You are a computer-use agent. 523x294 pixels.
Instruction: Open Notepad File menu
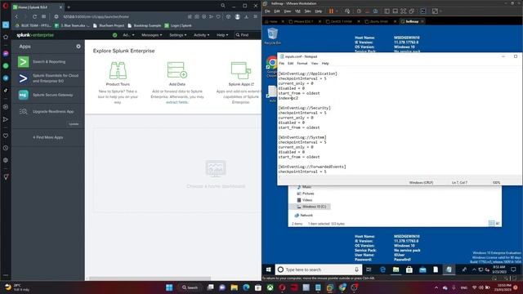pos(281,64)
